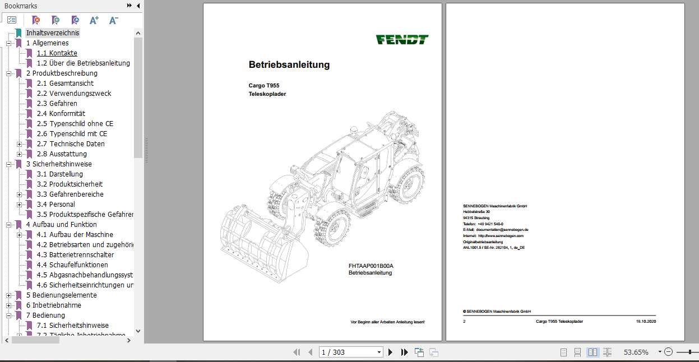Viewport: 699px width, 362px height.
Task: Open the zoom level dropdown arrow
Action: [660, 352]
